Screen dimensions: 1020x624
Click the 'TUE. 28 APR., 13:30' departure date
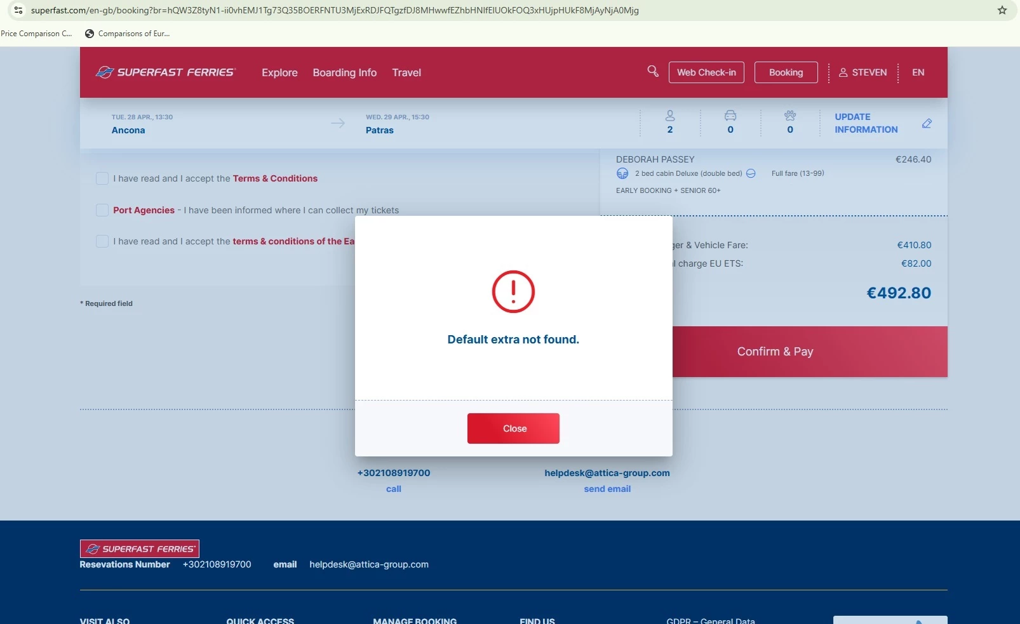click(142, 117)
